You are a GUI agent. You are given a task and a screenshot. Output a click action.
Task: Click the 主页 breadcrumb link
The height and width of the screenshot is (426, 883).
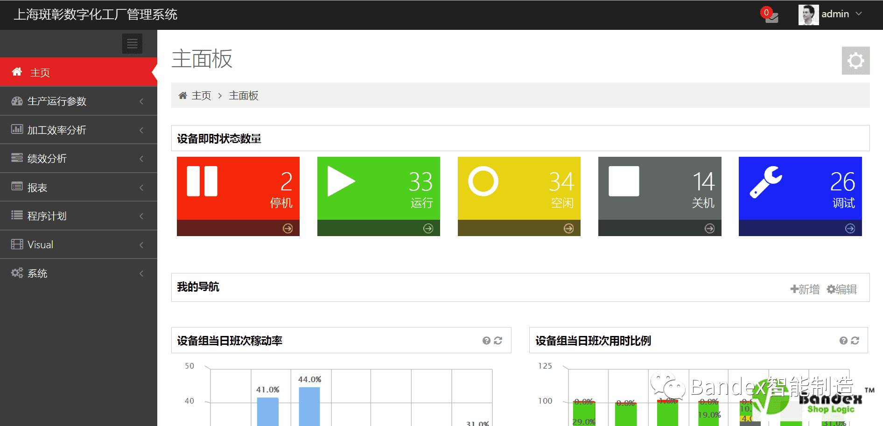pyautogui.click(x=201, y=96)
